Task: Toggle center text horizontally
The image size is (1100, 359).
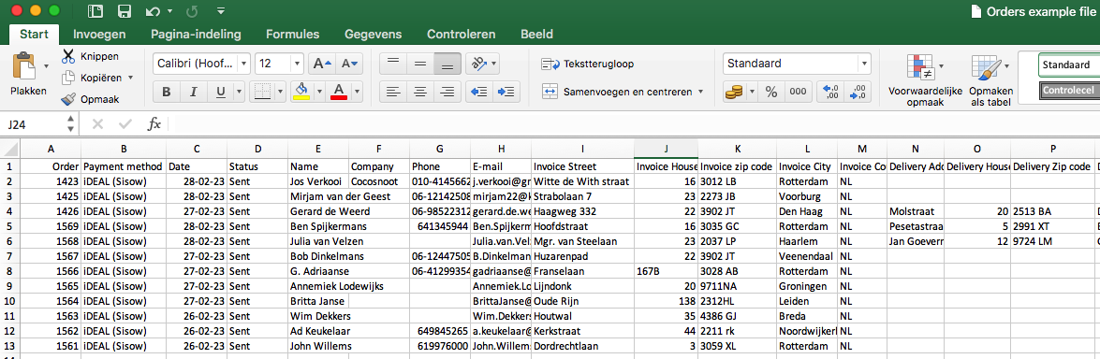Action: (x=419, y=92)
